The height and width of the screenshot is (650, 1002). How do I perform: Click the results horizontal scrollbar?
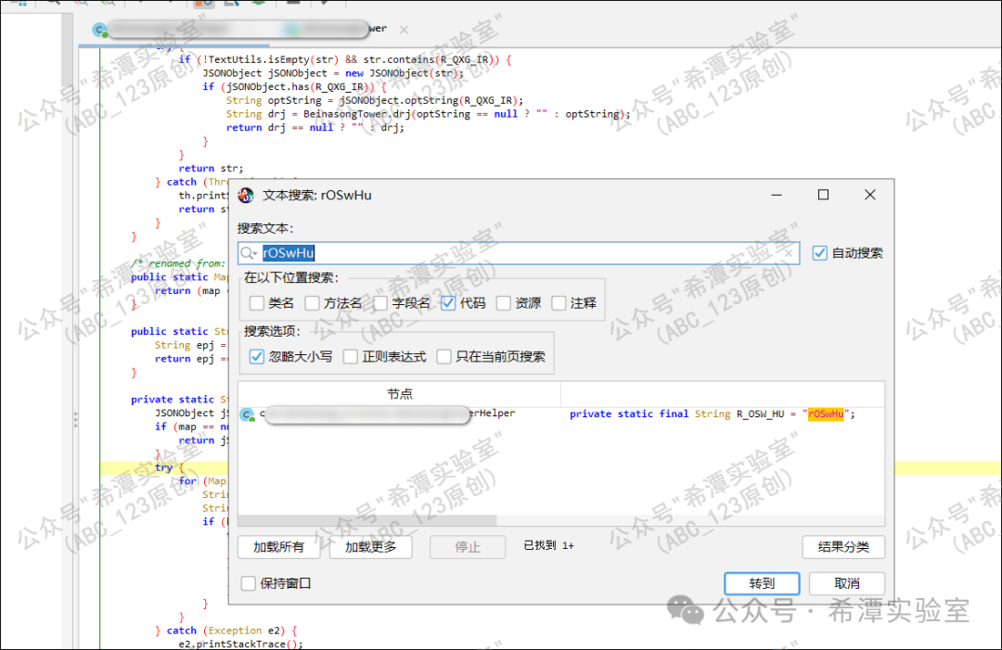367,520
